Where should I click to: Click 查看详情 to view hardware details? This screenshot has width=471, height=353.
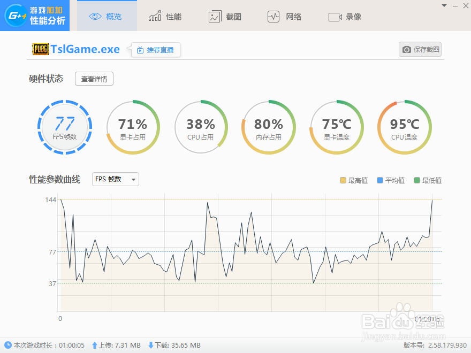tap(94, 79)
